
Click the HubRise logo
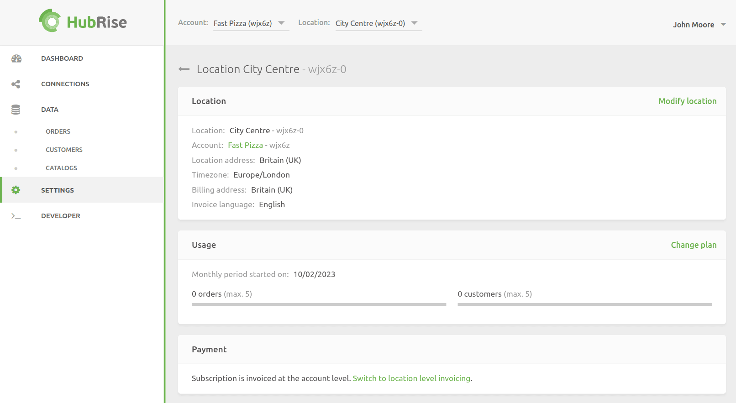pyautogui.click(x=83, y=21)
